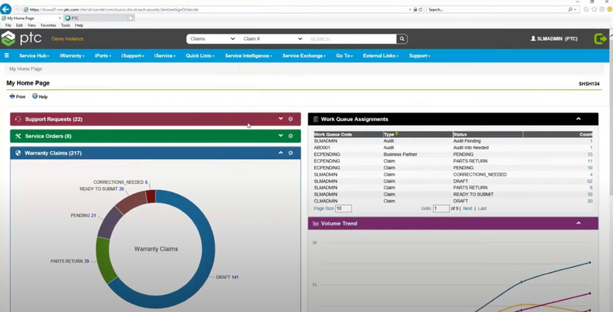Click the Help icon
Screen dimensions: 613x312
point(35,96)
